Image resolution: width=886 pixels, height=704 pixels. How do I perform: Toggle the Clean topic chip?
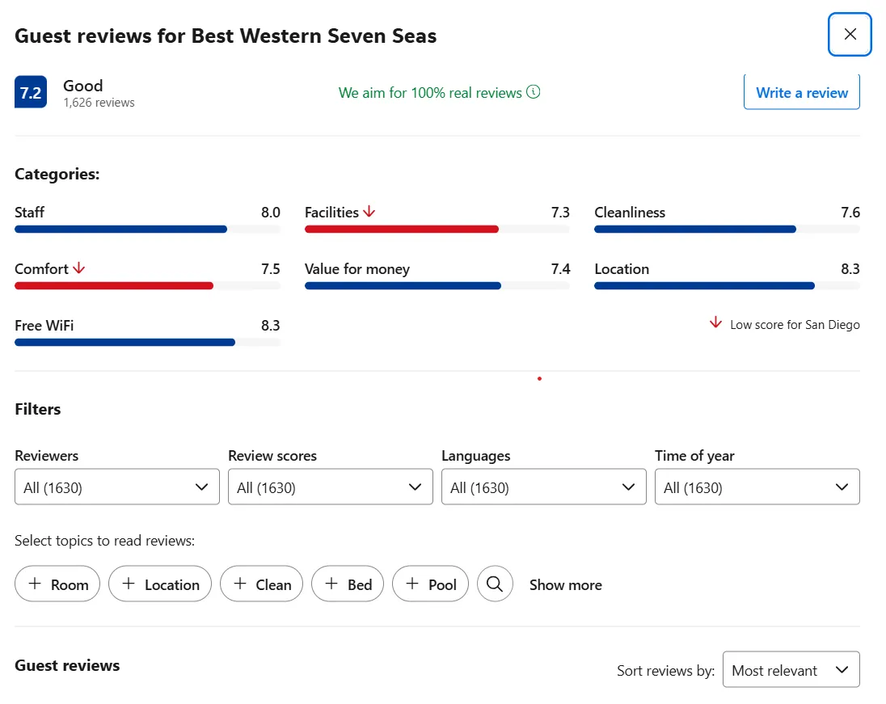261,584
